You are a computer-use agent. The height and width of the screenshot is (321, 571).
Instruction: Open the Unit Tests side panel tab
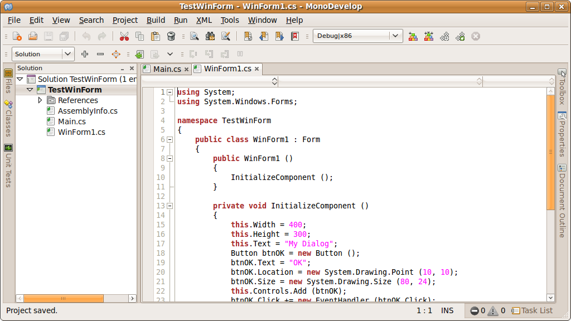(8, 166)
